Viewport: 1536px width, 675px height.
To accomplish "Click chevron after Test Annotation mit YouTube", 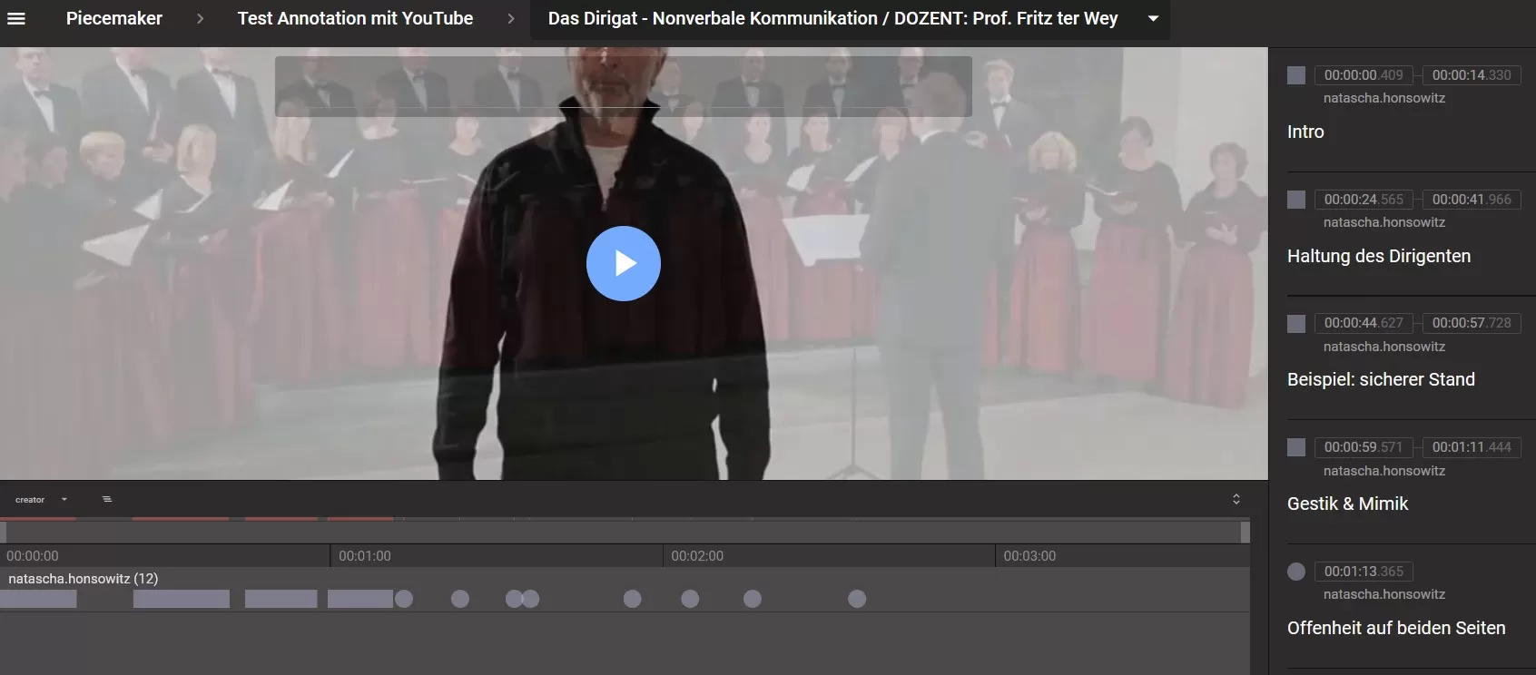I will pos(511,18).
